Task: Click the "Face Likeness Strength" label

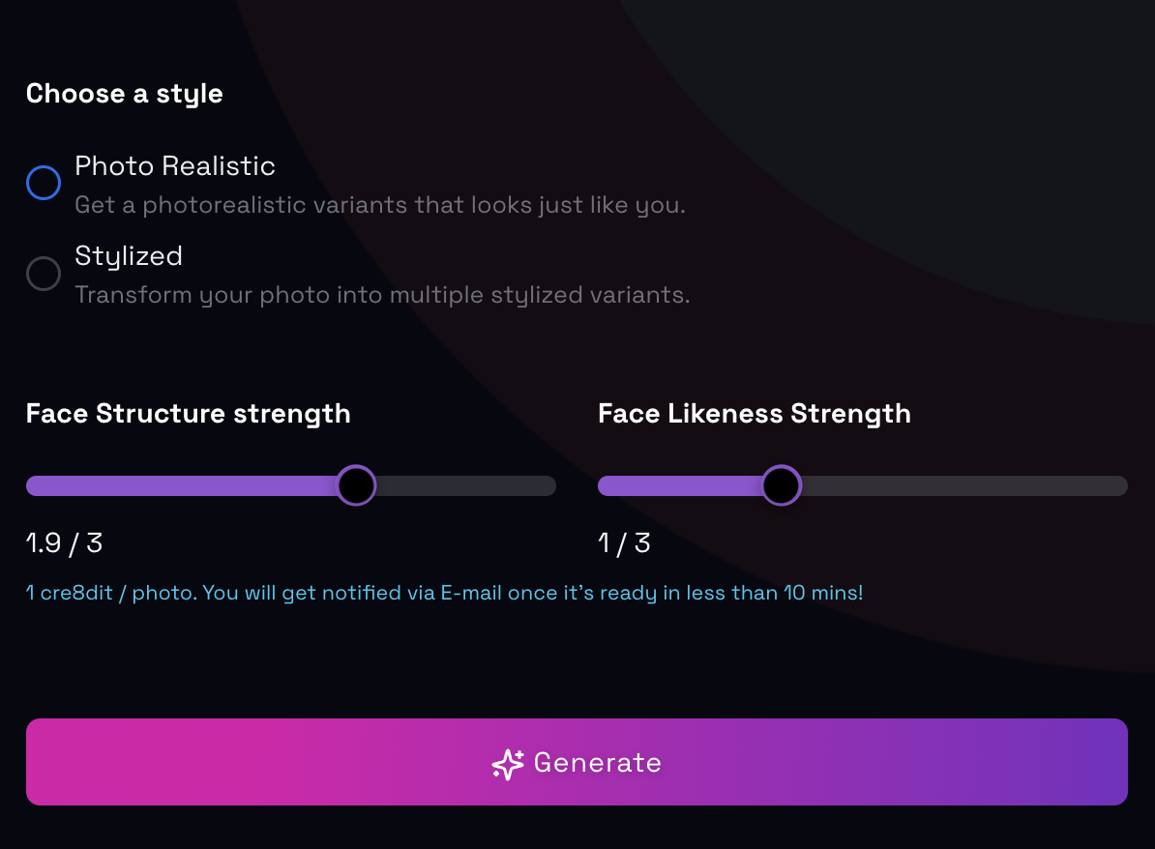Action: click(755, 414)
